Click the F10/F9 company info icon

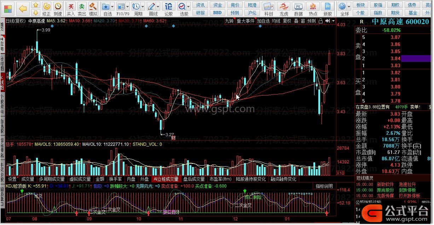pos(121,6)
